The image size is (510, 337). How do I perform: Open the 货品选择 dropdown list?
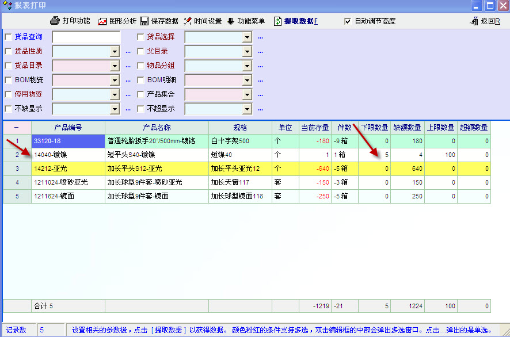pos(247,37)
